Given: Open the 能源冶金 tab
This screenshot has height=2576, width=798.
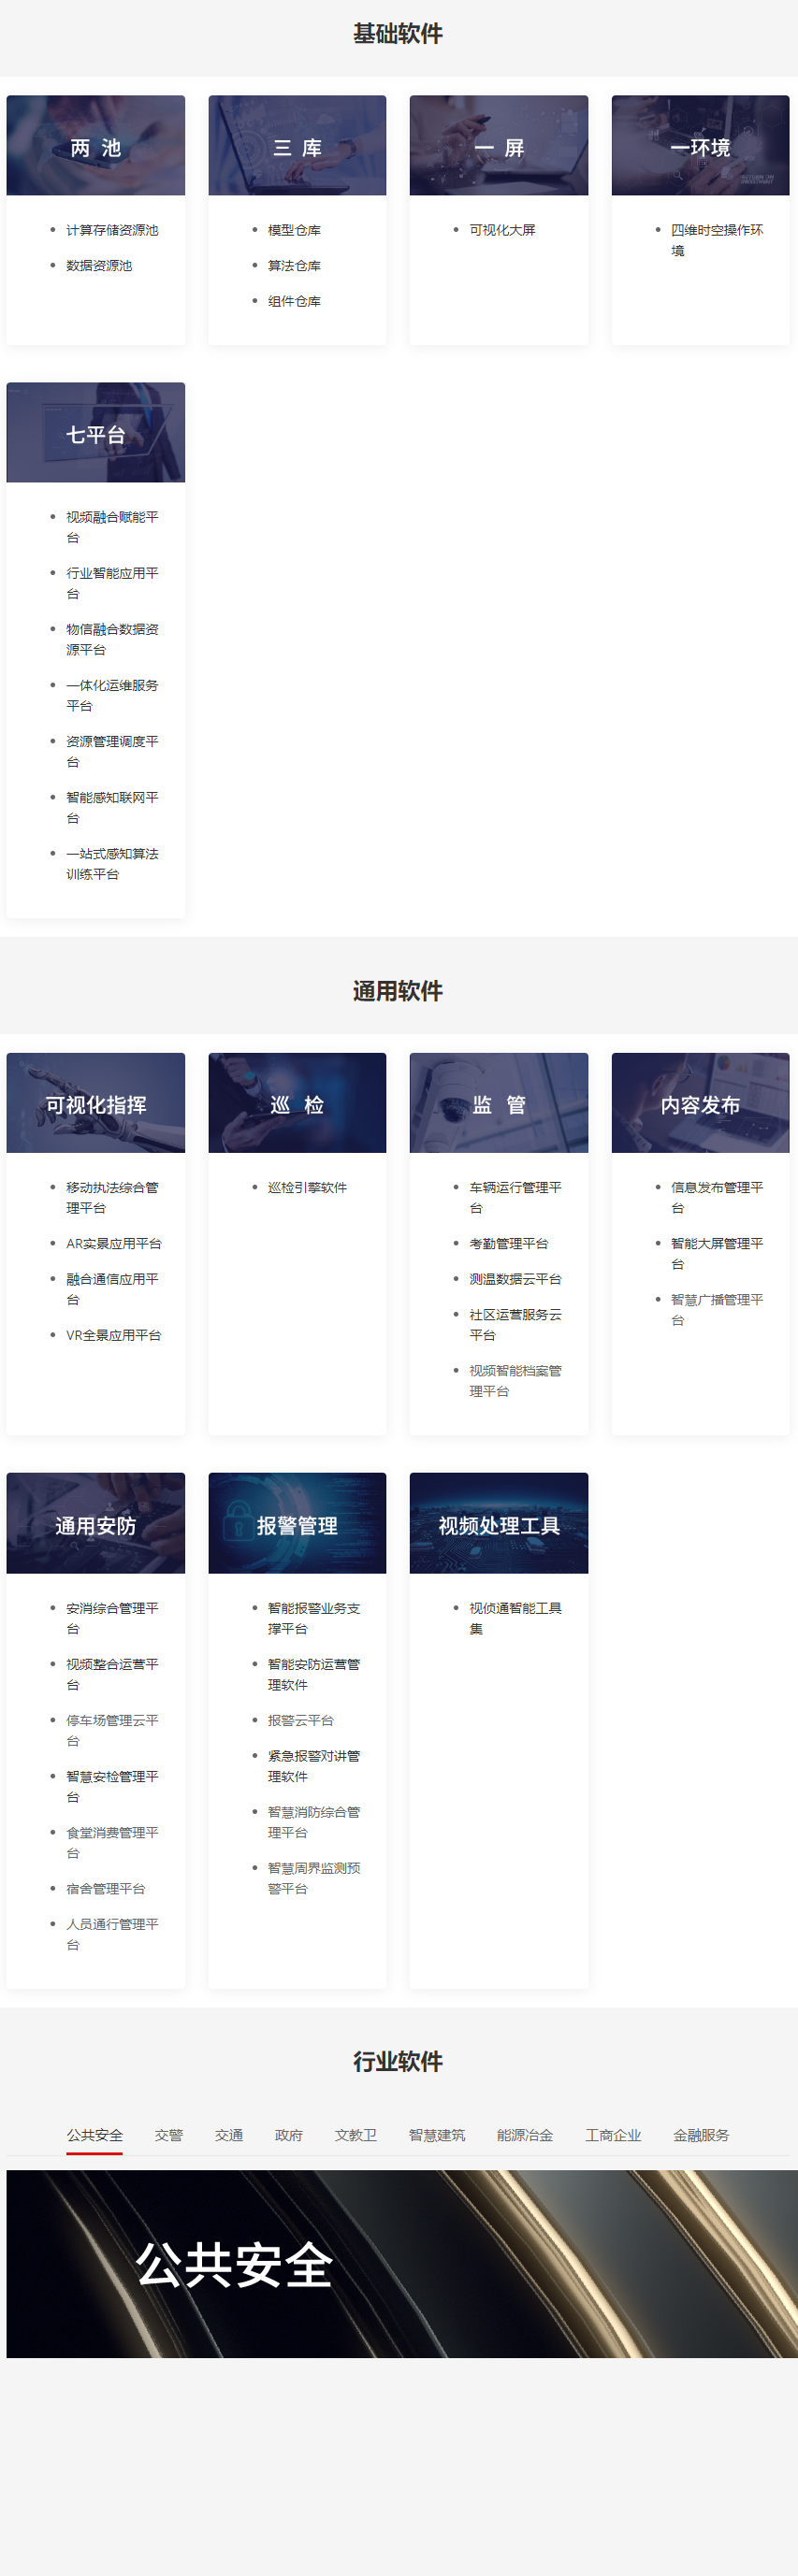Looking at the screenshot, I should pos(525,2134).
